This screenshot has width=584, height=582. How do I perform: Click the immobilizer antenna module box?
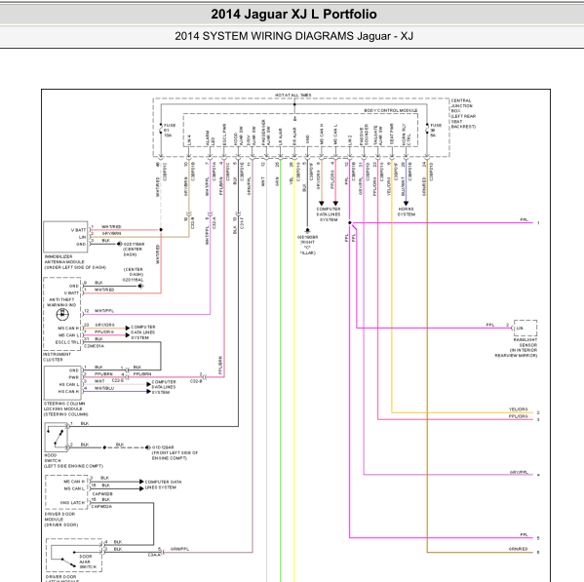click(x=65, y=237)
